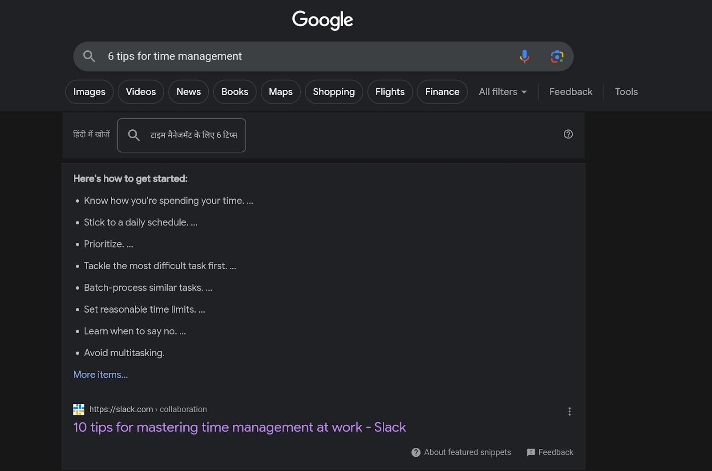Open the Slack time management article

pyautogui.click(x=239, y=427)
